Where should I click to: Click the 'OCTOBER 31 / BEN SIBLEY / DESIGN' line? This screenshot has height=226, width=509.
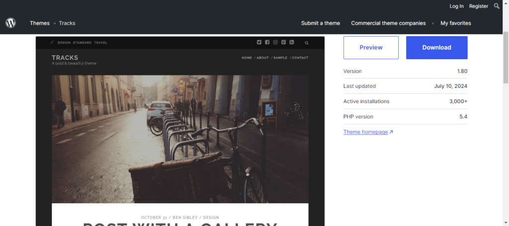pyautogui.click(x=180, y=218)
